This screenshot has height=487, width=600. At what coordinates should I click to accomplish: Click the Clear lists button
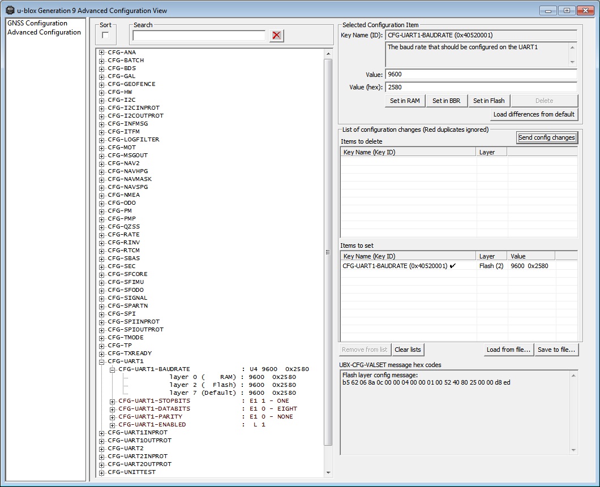click(408, 350)
